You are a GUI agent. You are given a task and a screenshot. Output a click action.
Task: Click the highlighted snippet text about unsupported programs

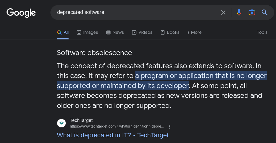click(x=162, y=81)
